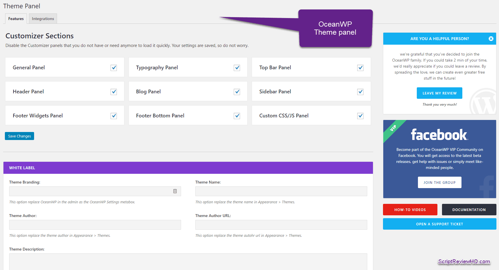Image resolution: width=499 pixels, height=270 pixels.
Task: Click the 'Footer Bottom Panel' label text
Action: click(x=160, y=116)
